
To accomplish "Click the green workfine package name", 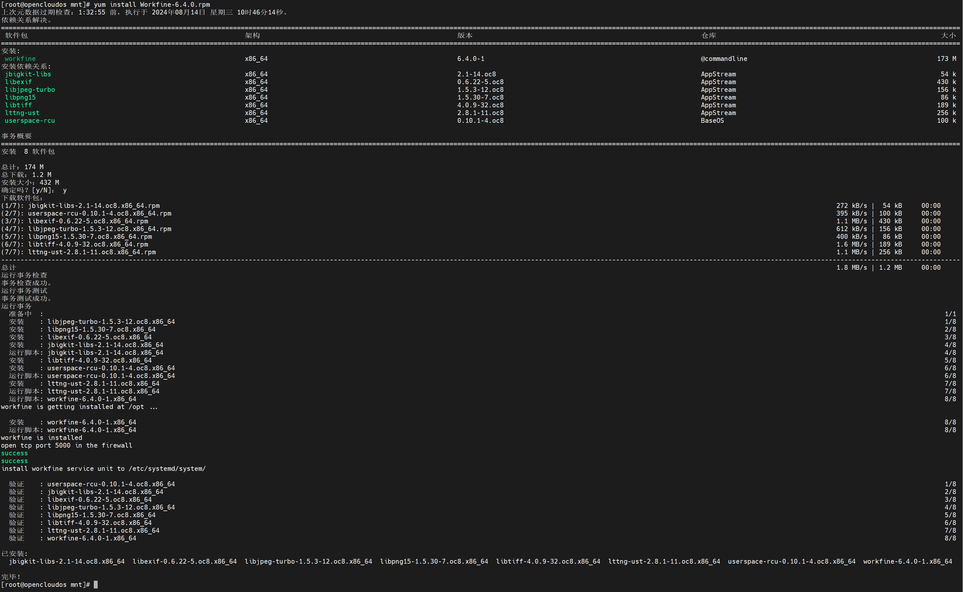I will coord(20,59).
